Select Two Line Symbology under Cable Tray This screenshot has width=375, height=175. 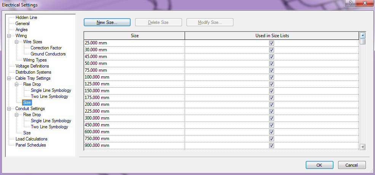[x=49, y=96]
